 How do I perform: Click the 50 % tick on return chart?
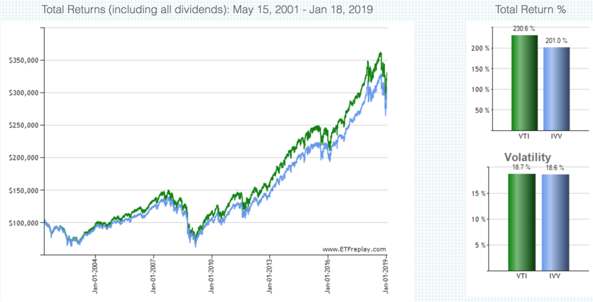(484, 111)
